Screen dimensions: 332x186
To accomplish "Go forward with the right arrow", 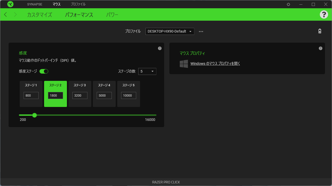I will pos(15,14).
